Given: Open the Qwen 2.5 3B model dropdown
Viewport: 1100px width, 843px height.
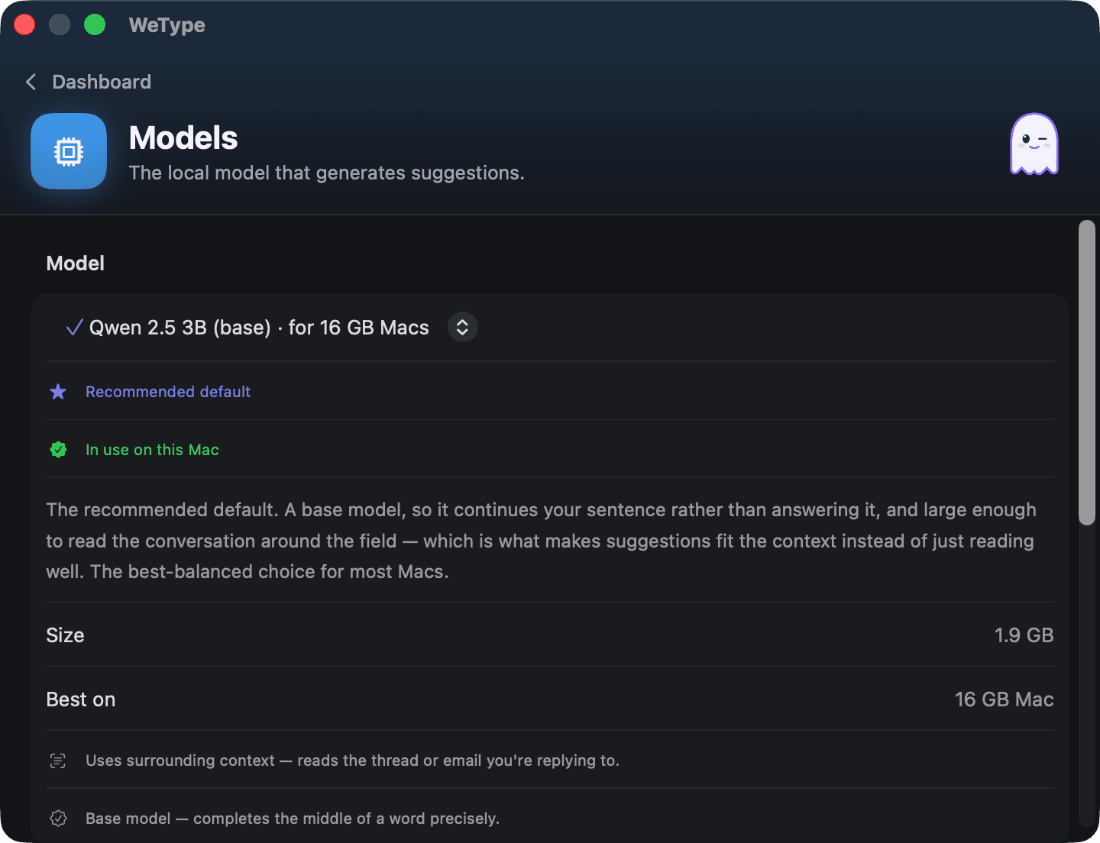Looking at the screenshot, I should pos(272,328).
